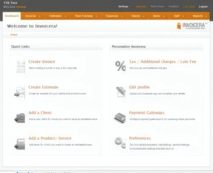Open Live Chat from the header
The height and width of the screenshot is (173, 213).
point(189,7)
